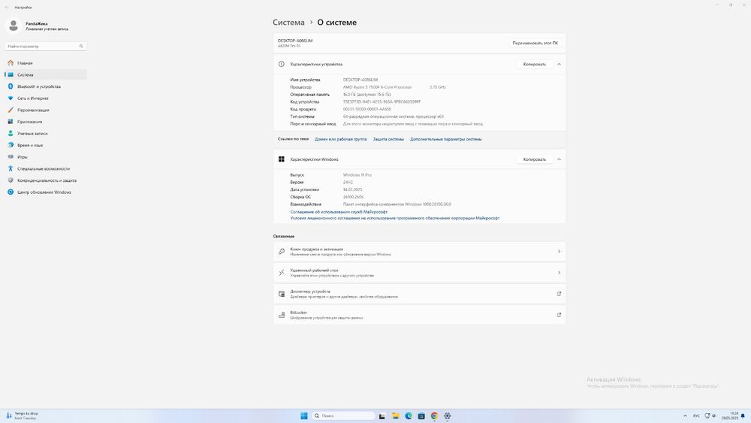Open notifications via the bell icon
Image resolution: width=751 pixels, height=423 pixels.
click(x=743, y=415)
